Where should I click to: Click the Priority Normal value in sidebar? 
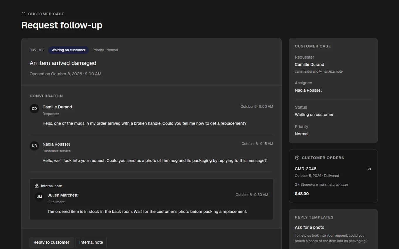click(x=302, y=134)
